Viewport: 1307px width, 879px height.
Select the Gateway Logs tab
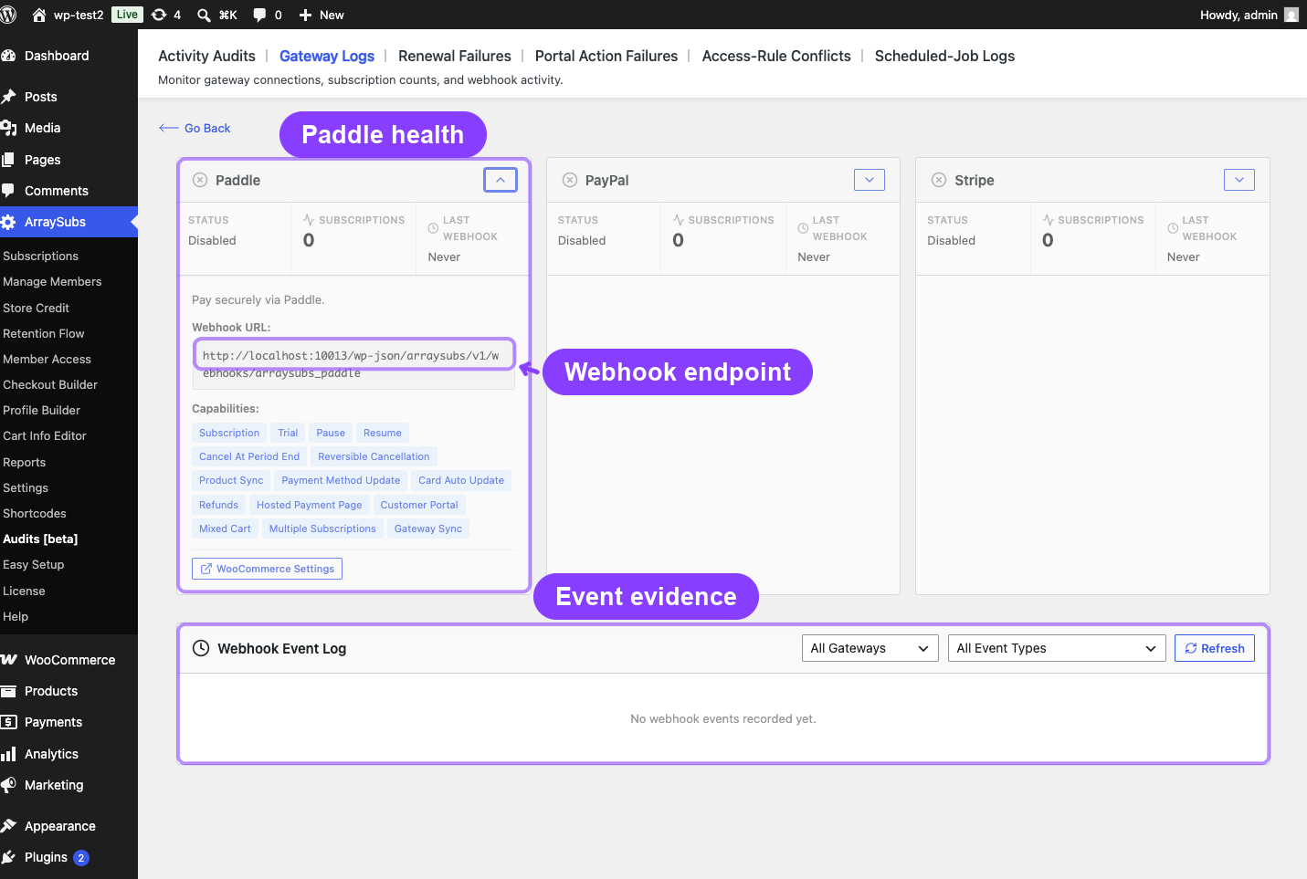327,56
